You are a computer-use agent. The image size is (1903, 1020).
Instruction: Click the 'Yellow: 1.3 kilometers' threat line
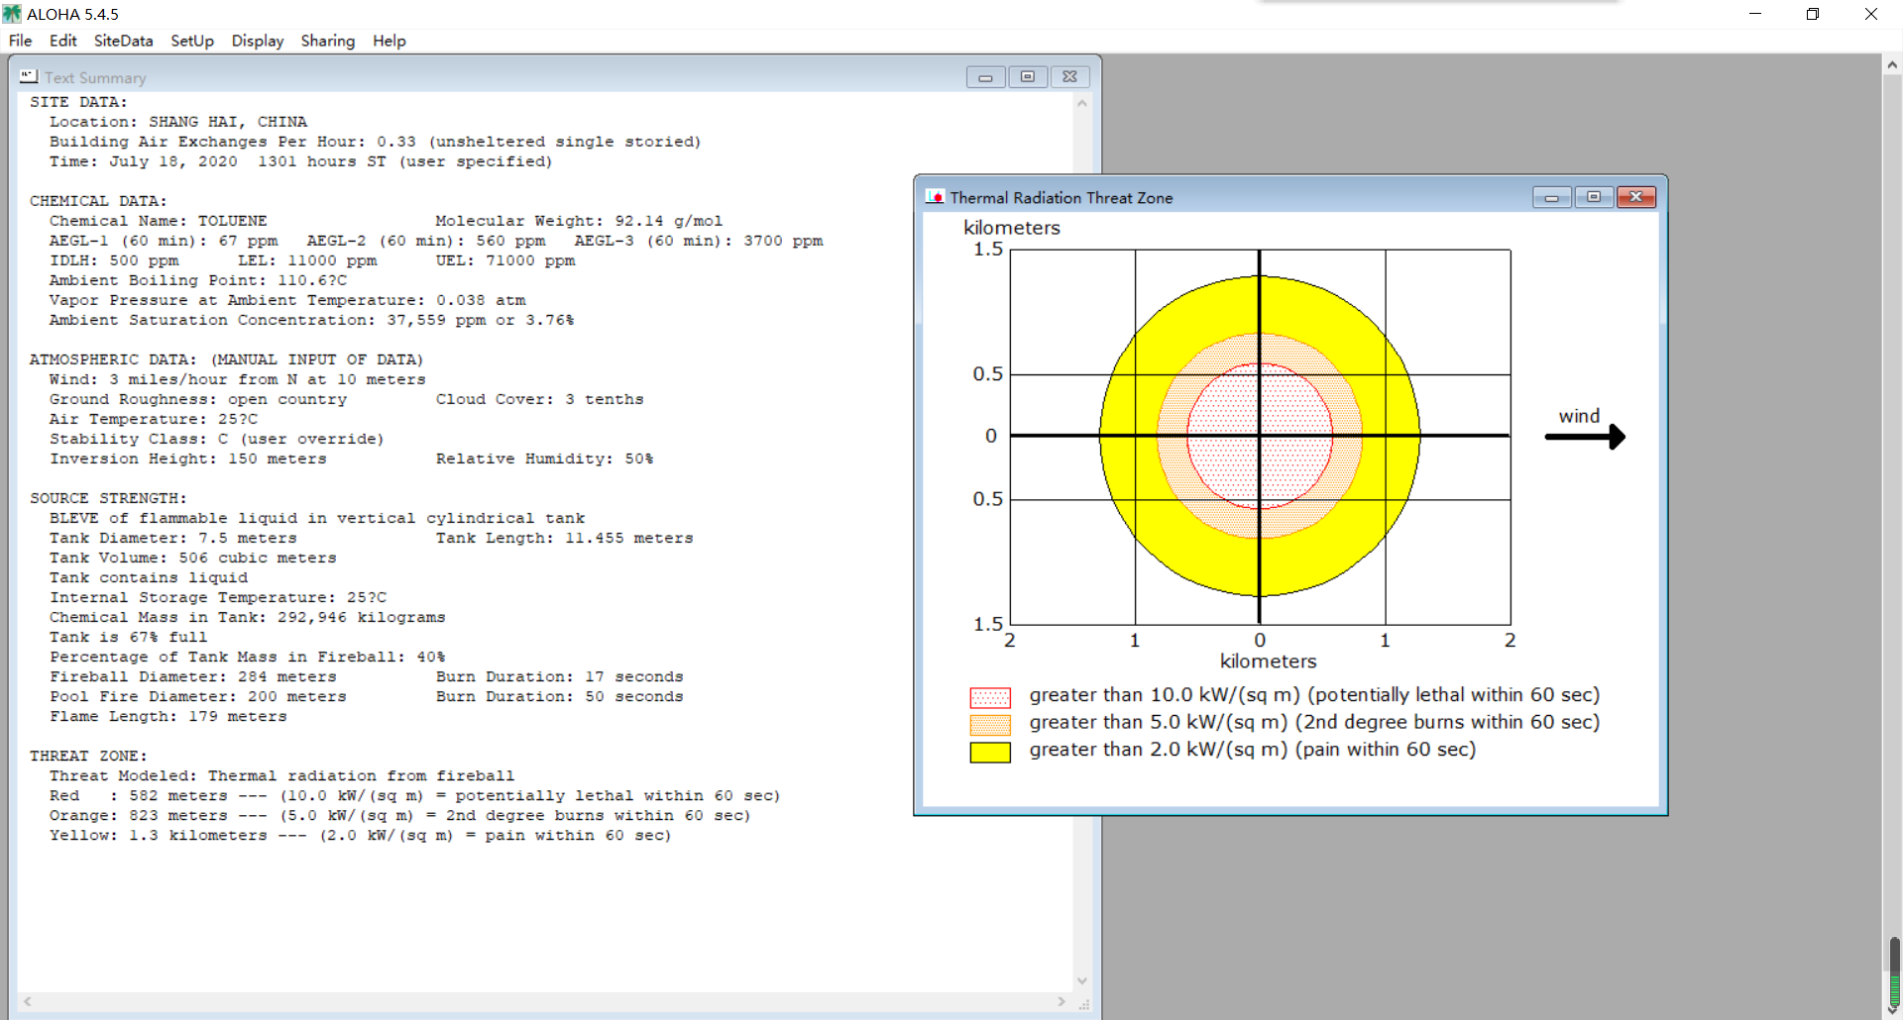coord(361,835)
